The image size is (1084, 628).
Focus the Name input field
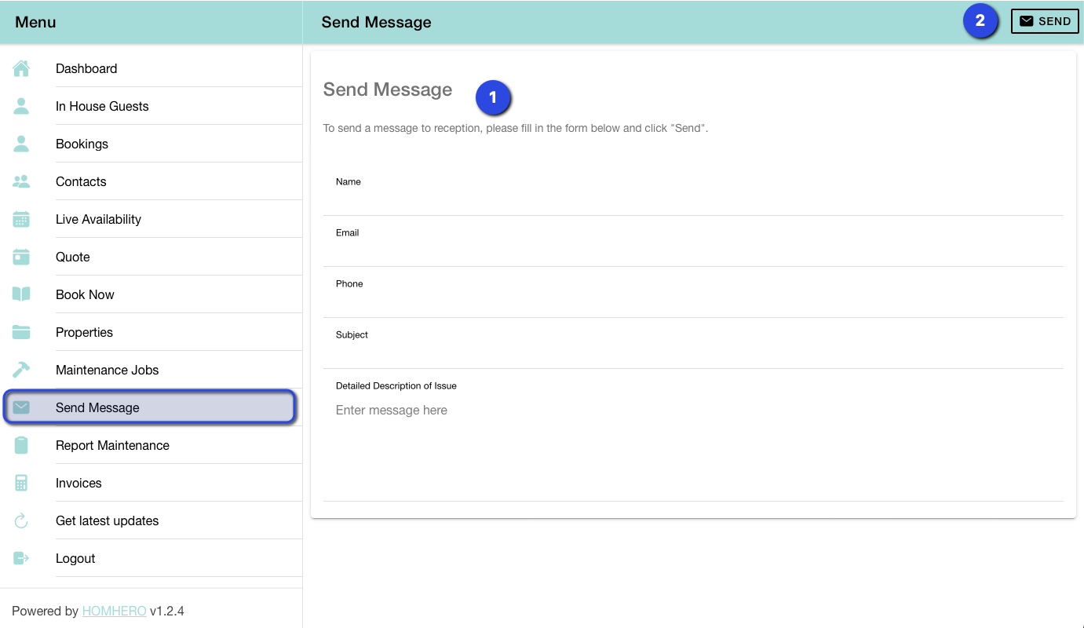coord(692,201)
